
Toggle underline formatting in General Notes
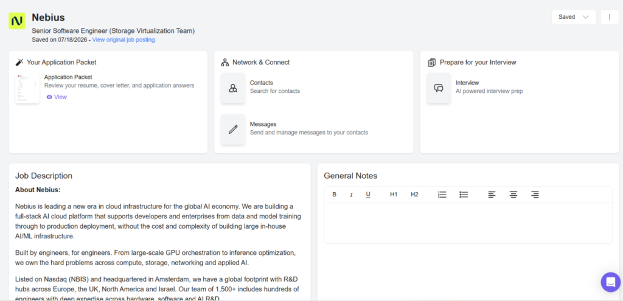pyautogui.click(x=368, y=195)
